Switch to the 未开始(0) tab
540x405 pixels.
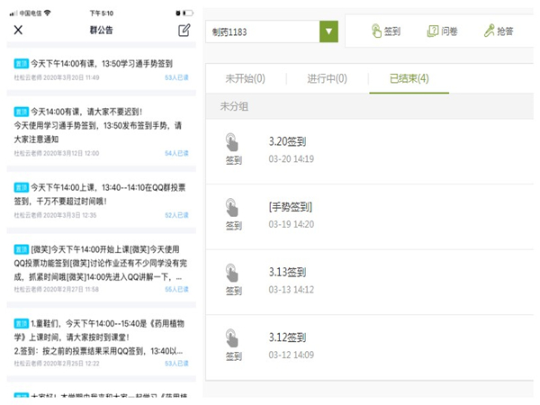point(245,78)
